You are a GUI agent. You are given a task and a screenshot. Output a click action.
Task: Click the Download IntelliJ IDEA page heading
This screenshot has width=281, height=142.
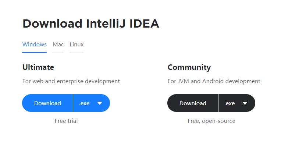pyautogui.click(x=91, y=24)
